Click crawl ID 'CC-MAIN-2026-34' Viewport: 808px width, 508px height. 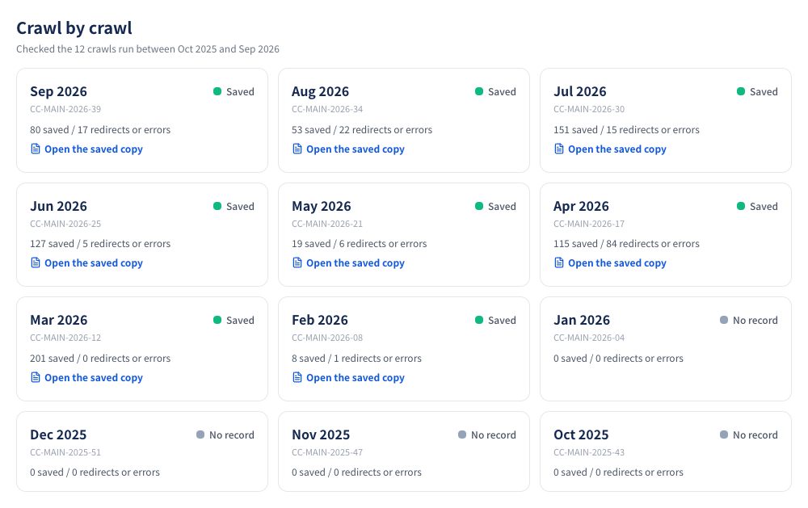(x=327, y=109)
